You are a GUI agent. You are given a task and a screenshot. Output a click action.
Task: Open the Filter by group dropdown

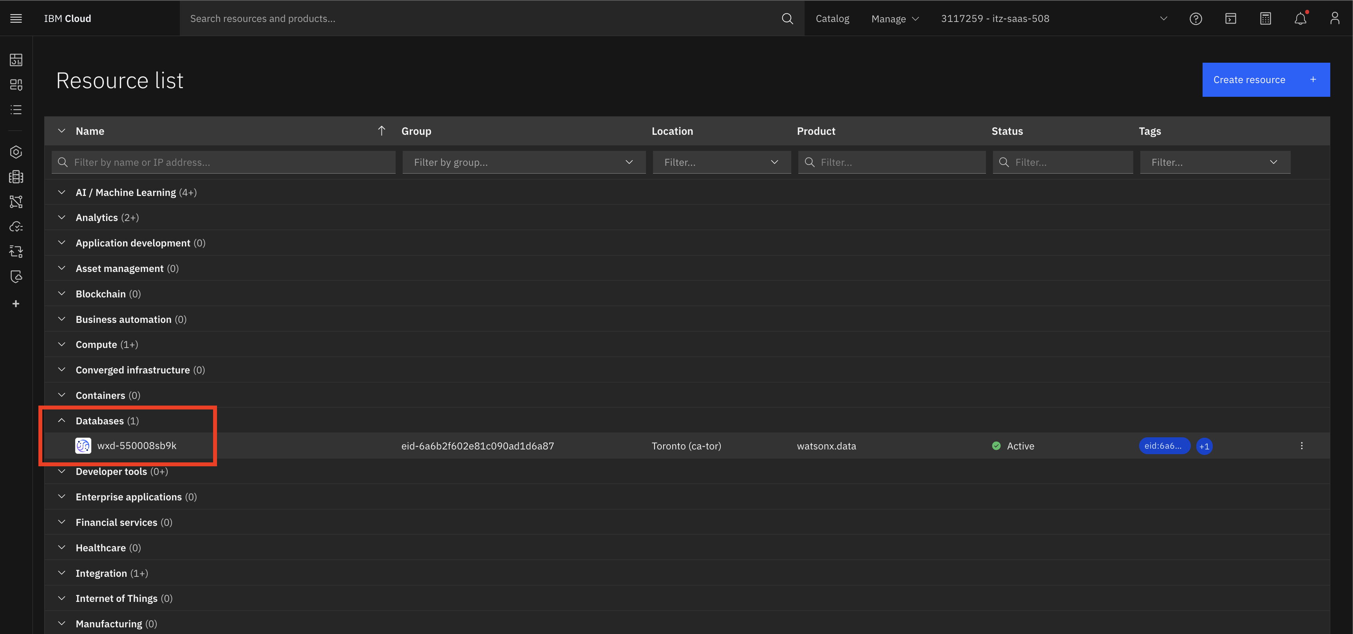coord(524,162)
